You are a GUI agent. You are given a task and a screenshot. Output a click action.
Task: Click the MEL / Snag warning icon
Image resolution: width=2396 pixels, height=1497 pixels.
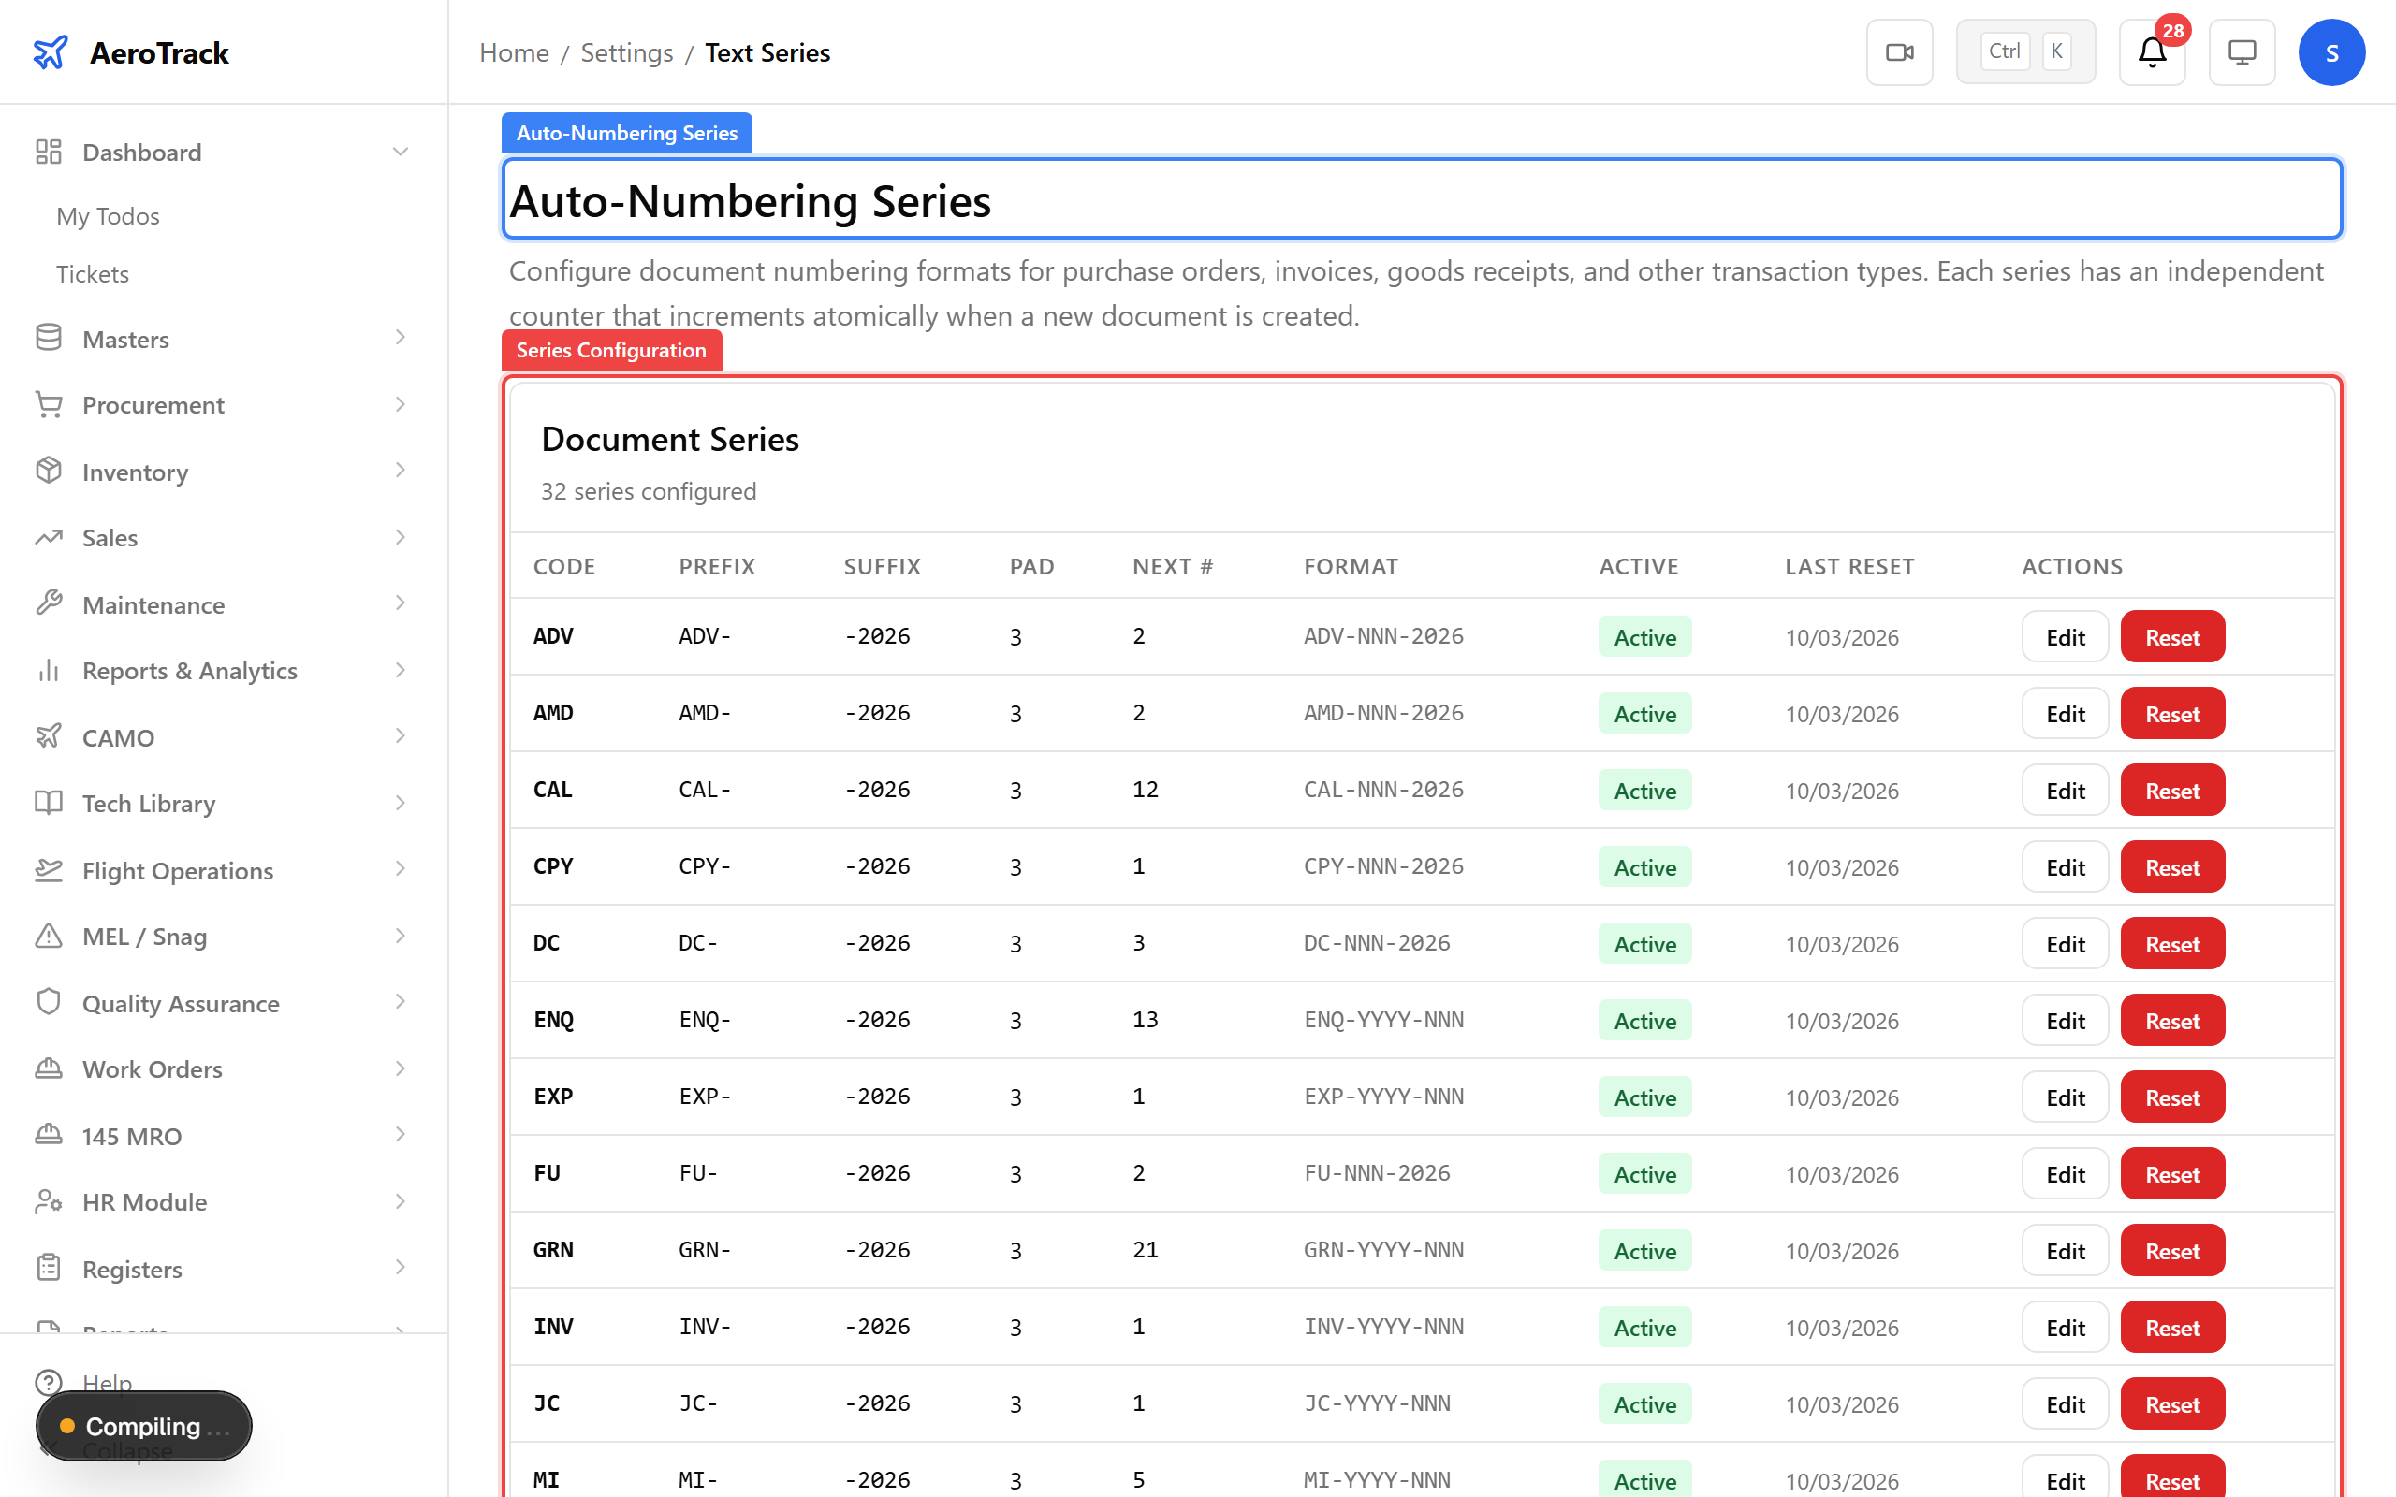49,936
